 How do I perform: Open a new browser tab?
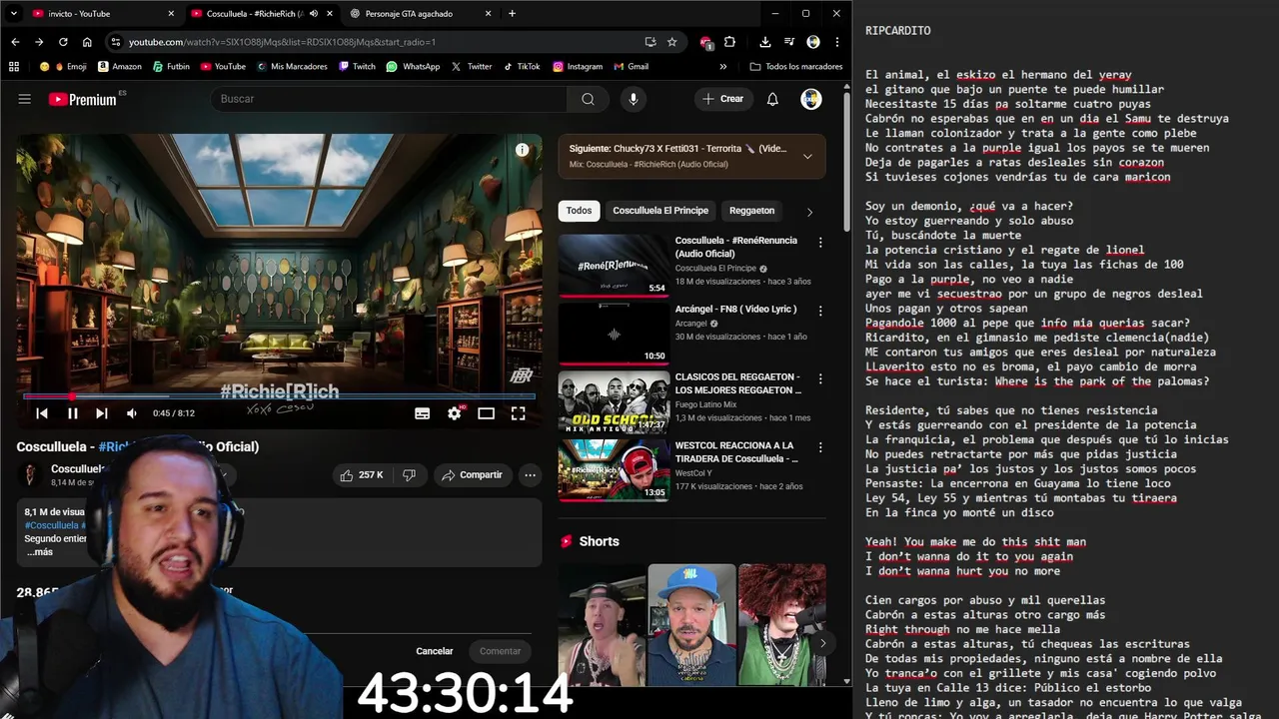(x=512, y=14)
